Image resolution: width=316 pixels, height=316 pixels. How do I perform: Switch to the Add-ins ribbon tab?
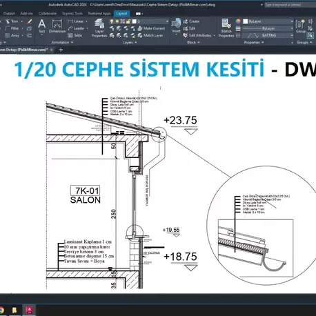27,14
